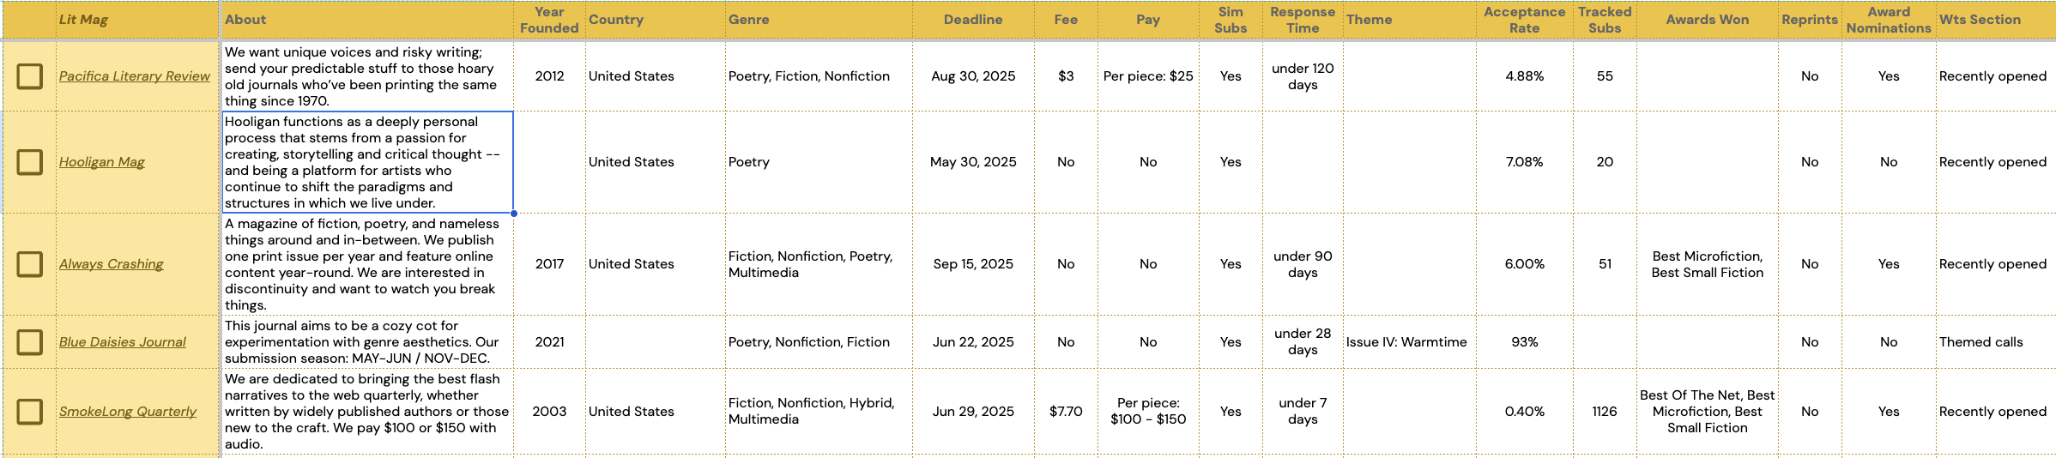Select the Hooligan Mag About description cell

[368, 162]
